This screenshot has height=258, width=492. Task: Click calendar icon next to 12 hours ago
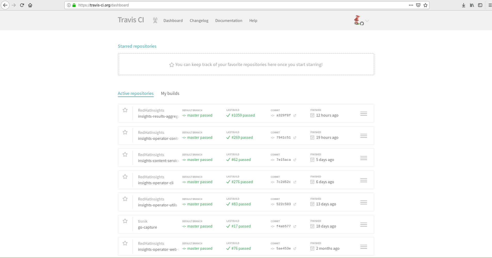pyautogui.click(x=312, y=115)
